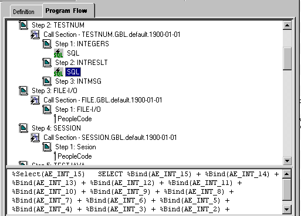
Task: Select the Step 1: INTEGERS row
Action: pos(82,44)
